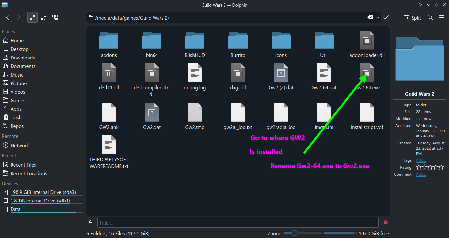Open the hamburger application menu

[441, 17]
